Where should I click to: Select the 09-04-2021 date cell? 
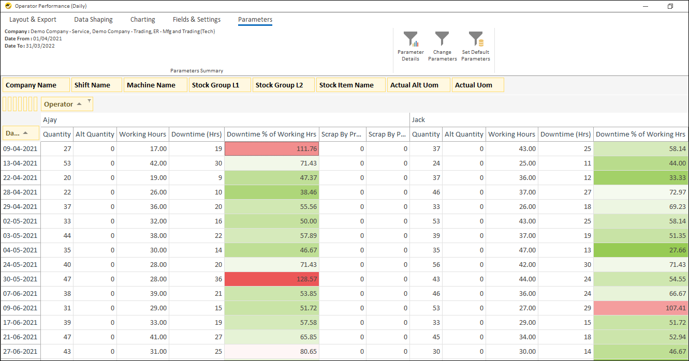tap(21, 148)
